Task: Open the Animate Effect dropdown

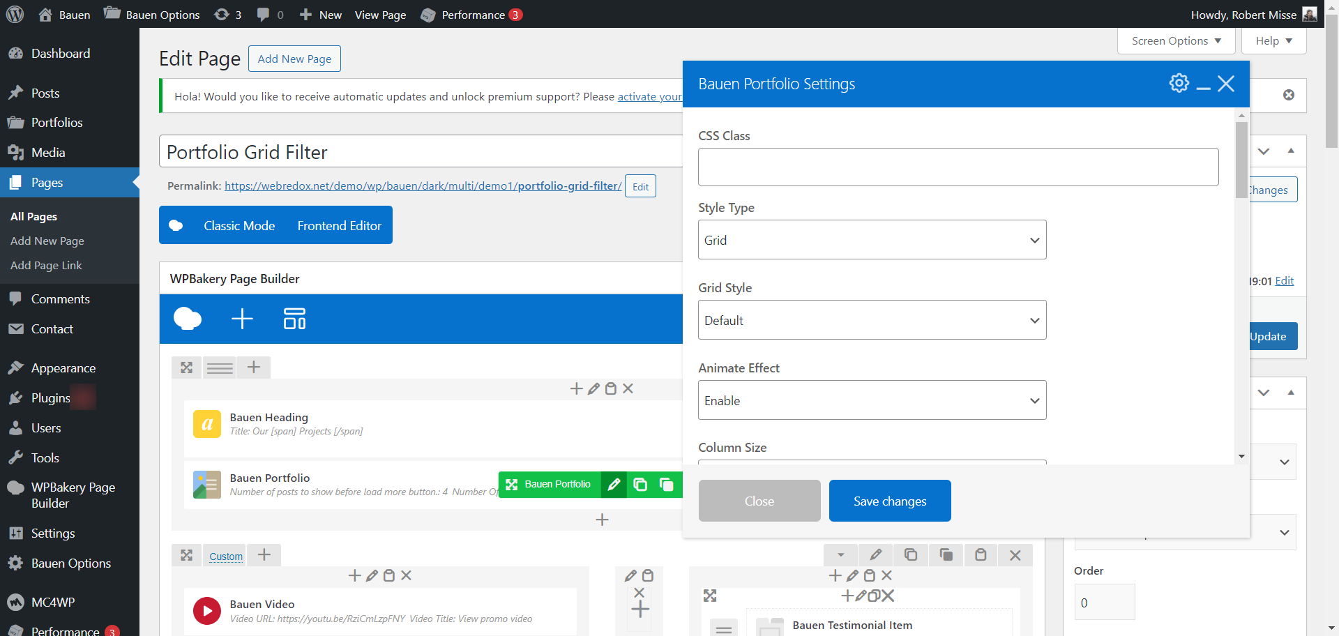Action: 872,400
